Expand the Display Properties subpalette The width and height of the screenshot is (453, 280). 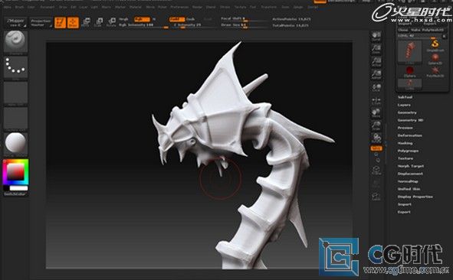(415, 197)
